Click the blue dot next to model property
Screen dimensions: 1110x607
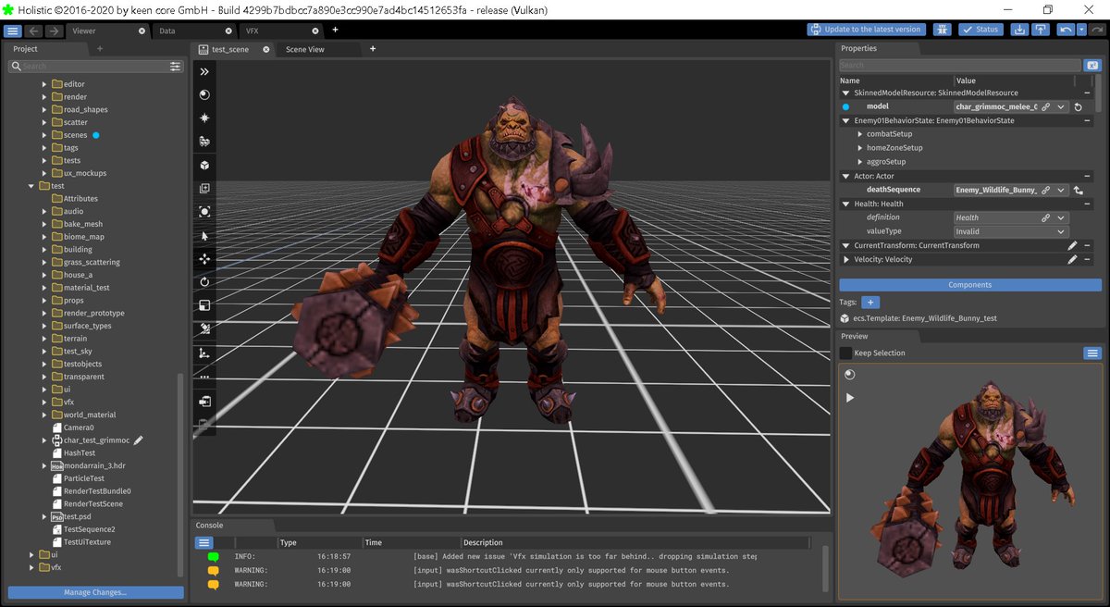[x=845, y=107]
